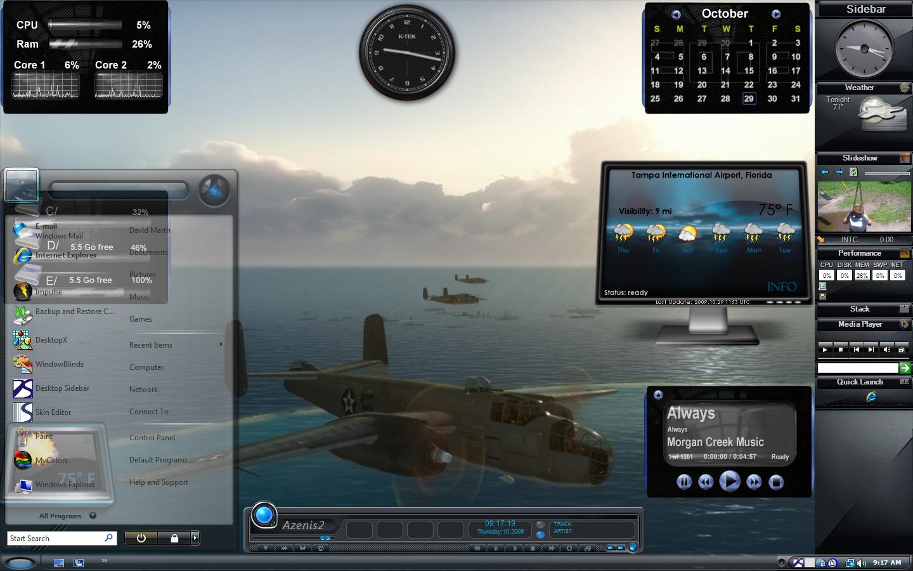Click the Azenis2 small slider handle
The height and width of the screenshot is (571, 913).
coord(325,538)
